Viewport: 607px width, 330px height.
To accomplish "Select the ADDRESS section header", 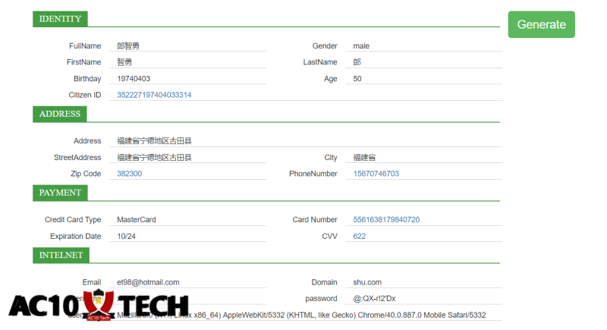I will [x=59, y=114].
